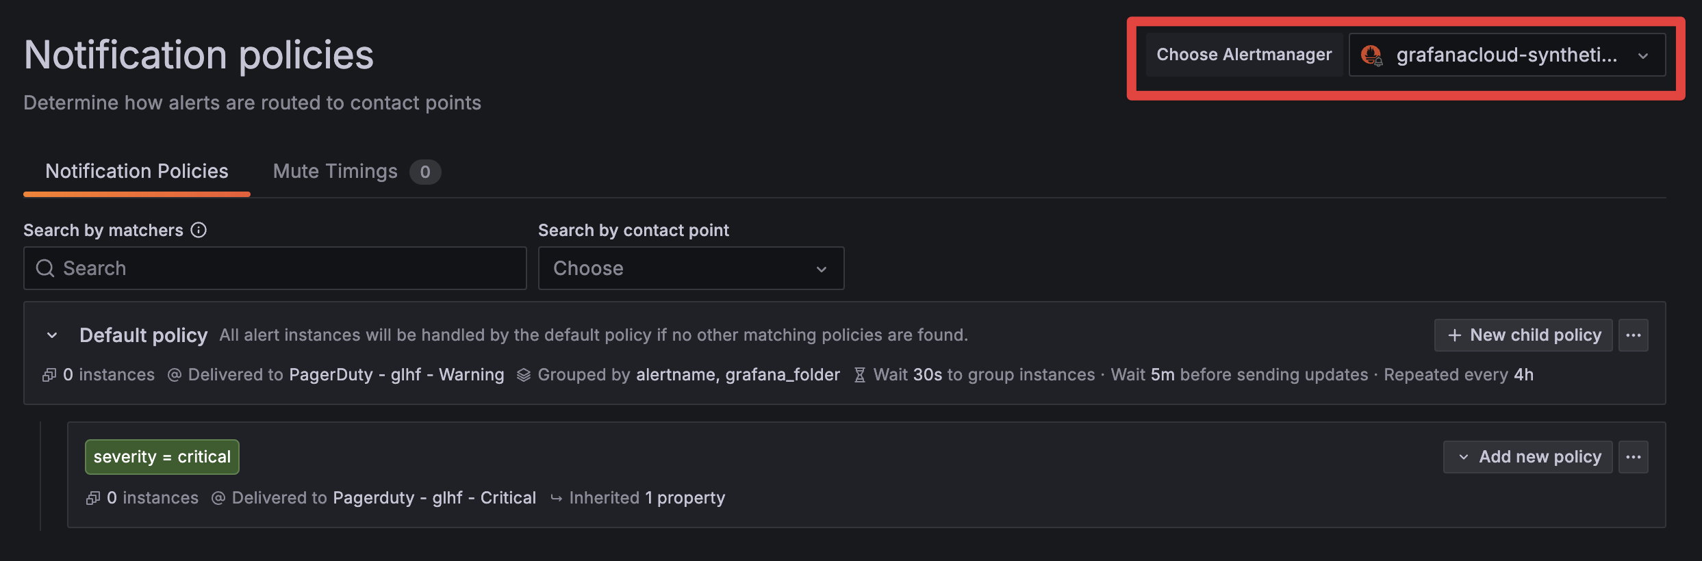Open the Search by contact point dropdown
1702x561 pixels.
coord(691,268)
